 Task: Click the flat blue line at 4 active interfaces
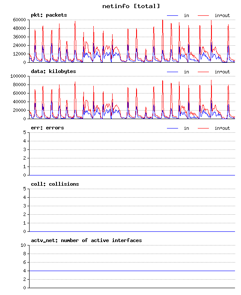point(132,271)
